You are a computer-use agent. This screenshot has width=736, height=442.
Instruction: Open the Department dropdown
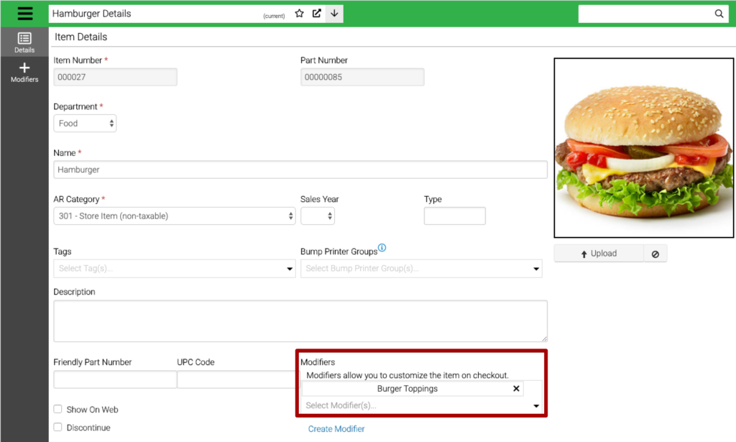coord(85,124)
